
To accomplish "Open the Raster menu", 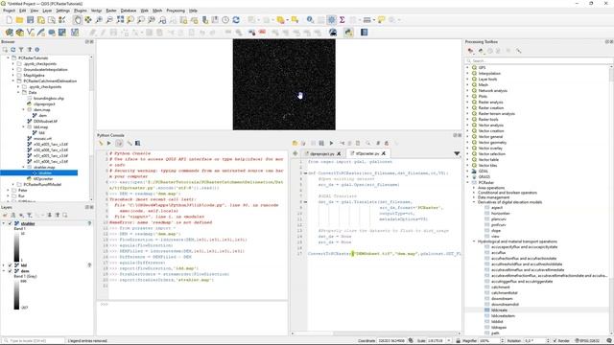I will 111,11.
